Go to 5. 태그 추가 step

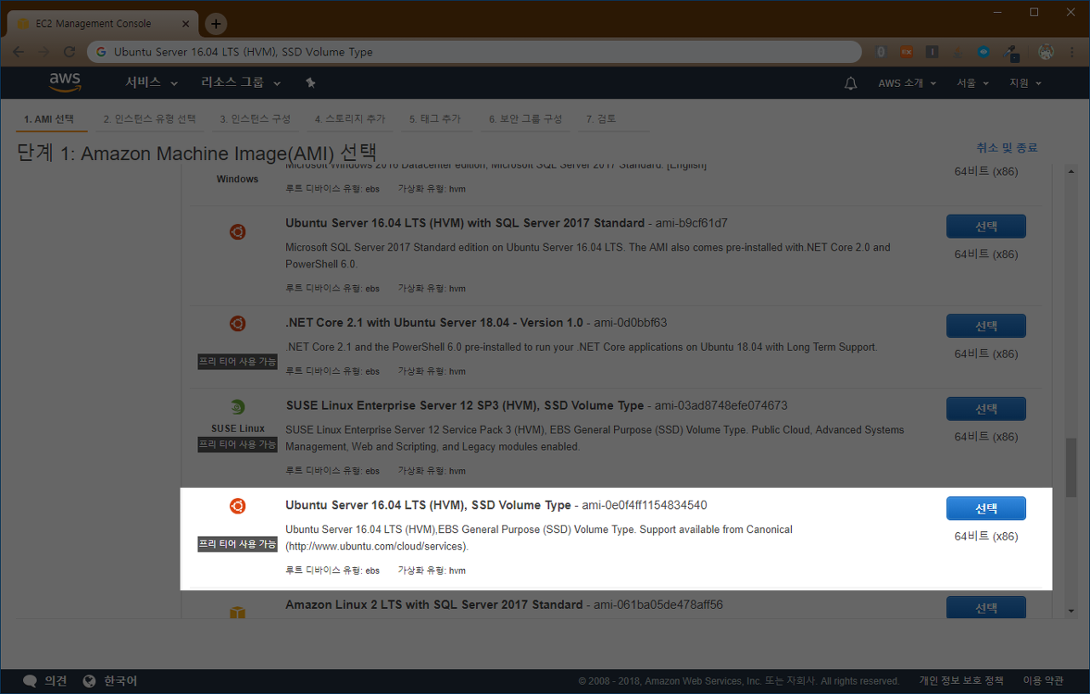coord(435,119)
